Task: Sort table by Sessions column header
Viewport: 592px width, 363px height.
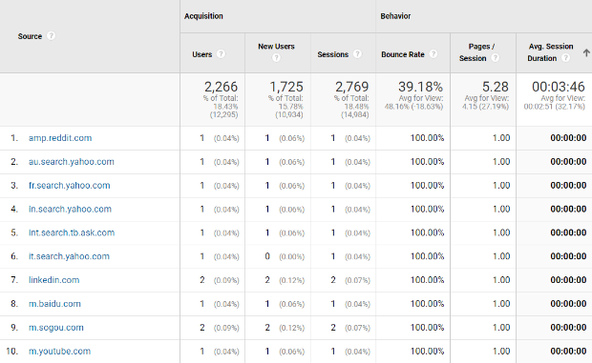Action: tap(332, 54)
